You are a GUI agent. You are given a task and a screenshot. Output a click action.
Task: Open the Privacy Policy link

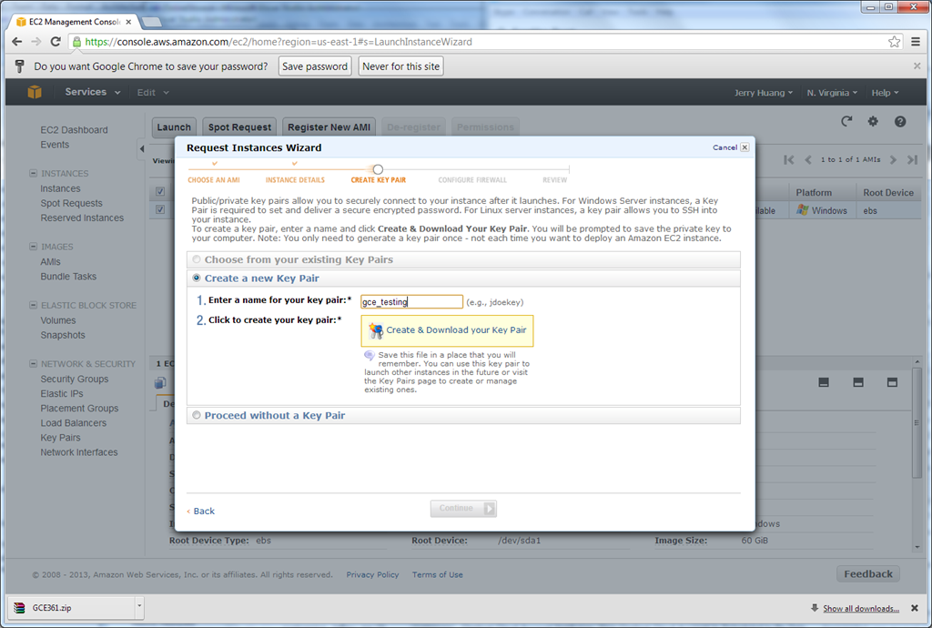(x=372, y=574)
